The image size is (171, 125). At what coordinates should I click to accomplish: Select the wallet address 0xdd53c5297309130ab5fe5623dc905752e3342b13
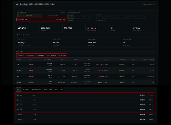pos(38,4)
